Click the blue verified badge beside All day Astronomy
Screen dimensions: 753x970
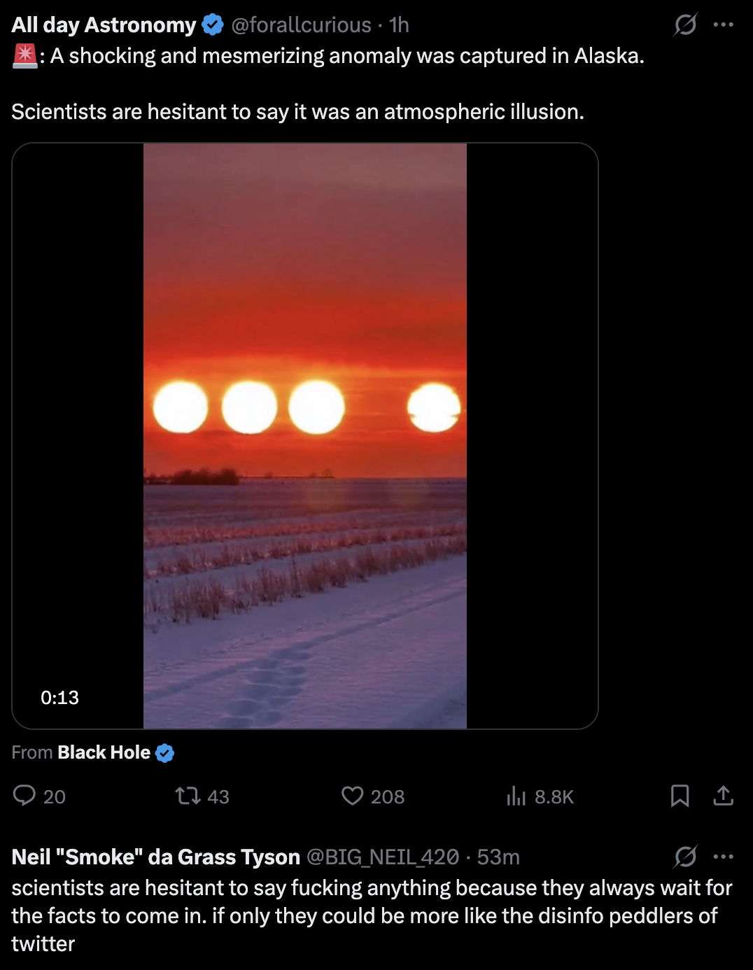pos(213,25)
